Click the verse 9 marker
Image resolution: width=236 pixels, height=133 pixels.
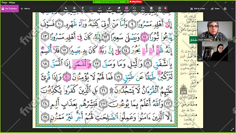pos(132,24)
